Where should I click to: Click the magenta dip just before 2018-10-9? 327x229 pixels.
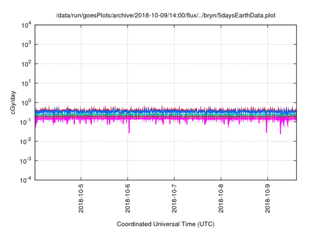tap(267, 127)
